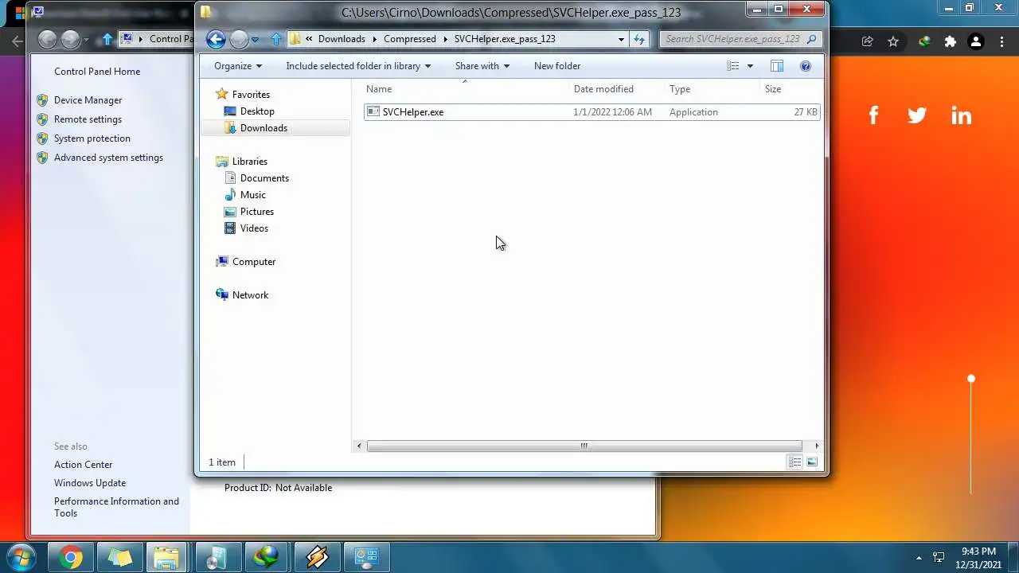Select Network in the navigation pane

click(250, 295)
